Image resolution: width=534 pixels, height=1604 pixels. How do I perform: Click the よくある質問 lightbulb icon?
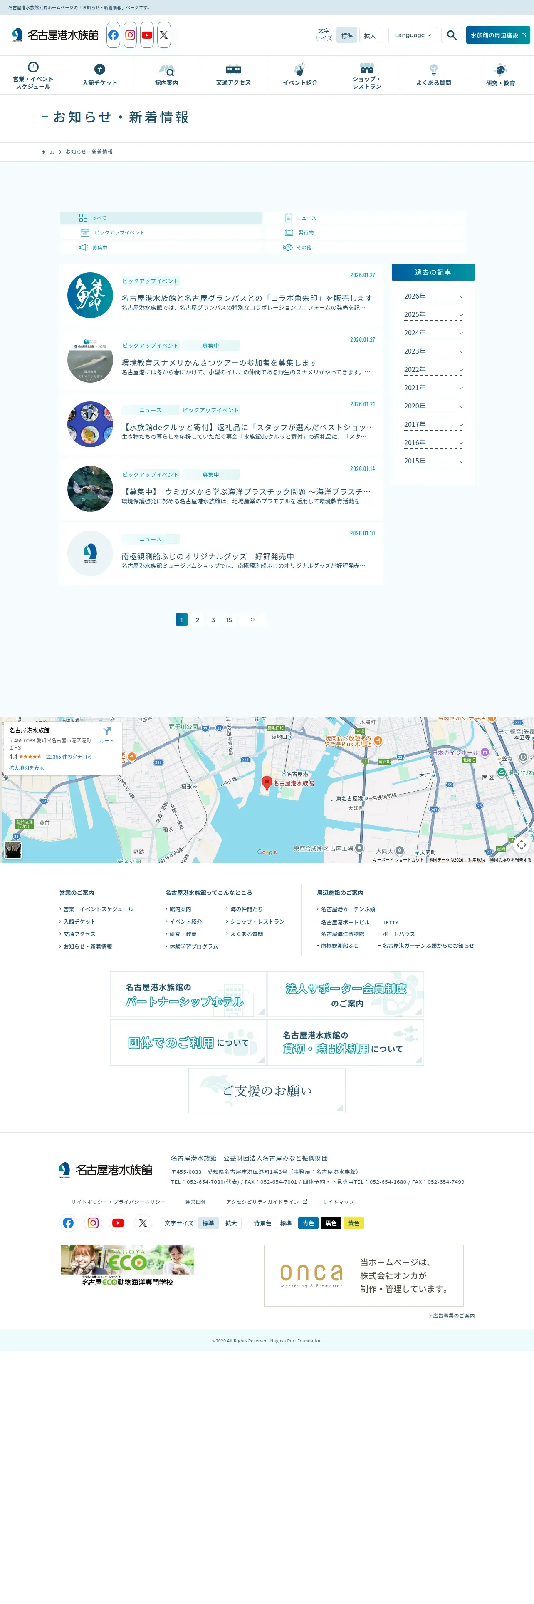(x=434, y=69)
